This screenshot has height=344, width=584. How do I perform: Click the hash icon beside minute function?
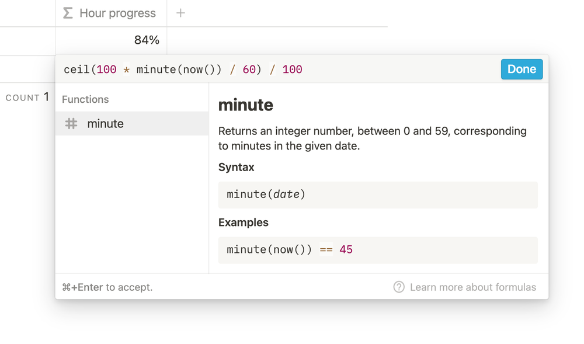point(71,124)
